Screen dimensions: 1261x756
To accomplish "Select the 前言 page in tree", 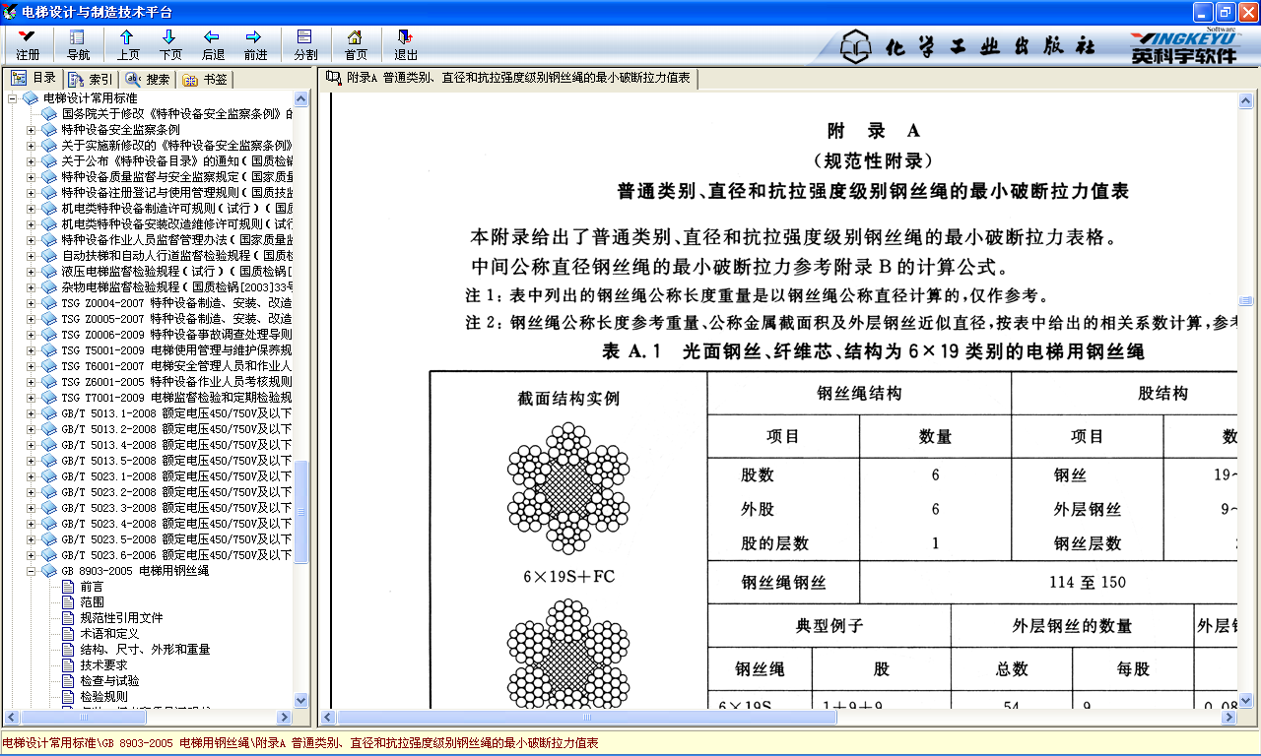I will coord(92,587).
